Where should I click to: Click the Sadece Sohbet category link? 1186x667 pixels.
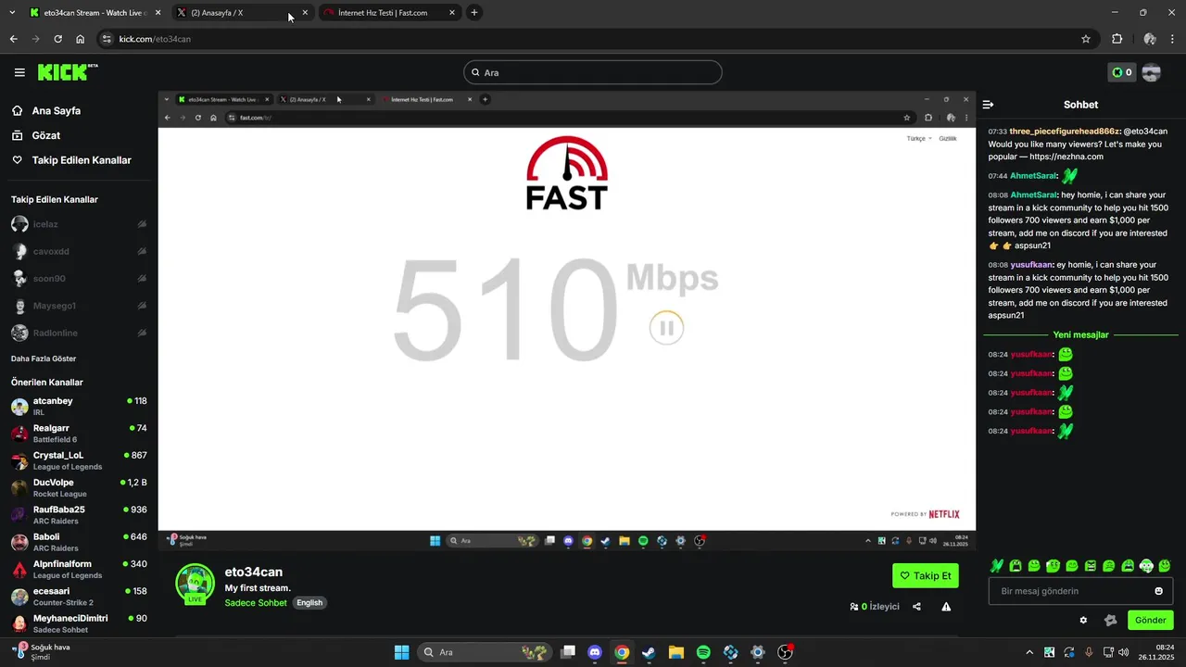pyautogui.click(x=256, y=603)
